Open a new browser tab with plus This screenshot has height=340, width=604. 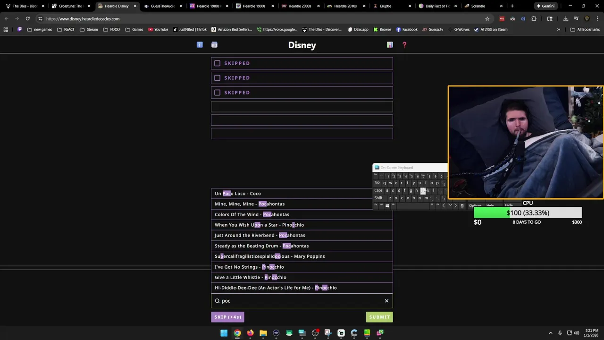(512, 6)
